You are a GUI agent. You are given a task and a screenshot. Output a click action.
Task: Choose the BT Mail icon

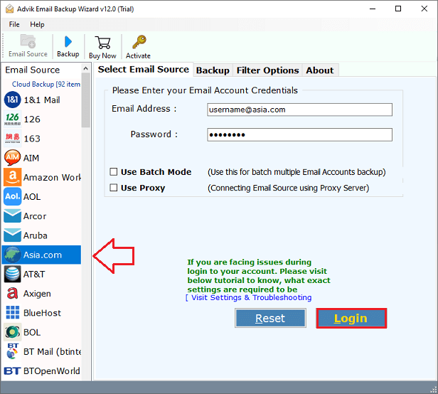click(x=12, y=351)
